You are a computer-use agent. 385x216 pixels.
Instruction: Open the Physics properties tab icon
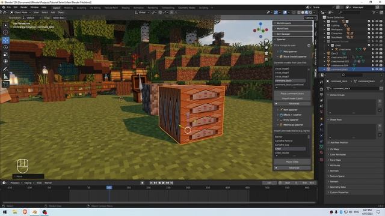point(321,136)
